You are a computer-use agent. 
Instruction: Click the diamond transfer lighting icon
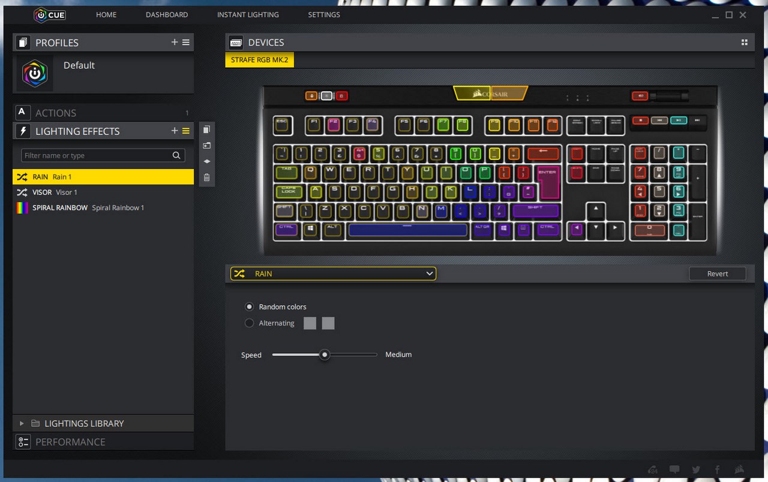207,161
